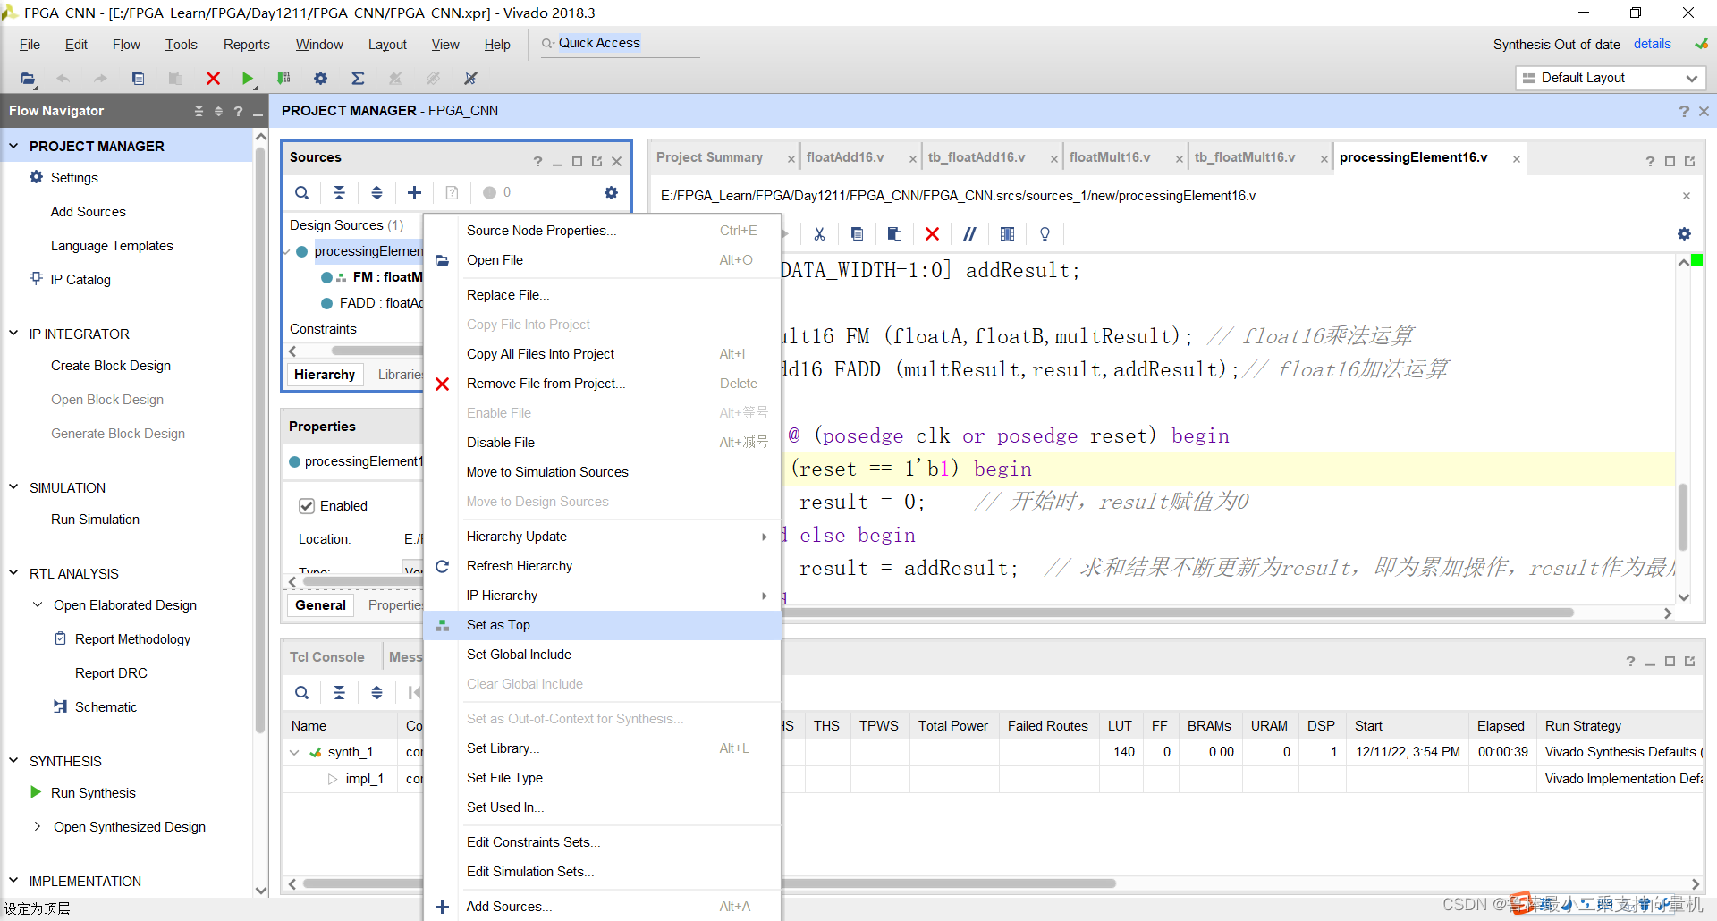Click Flow Navigator help question mark
This screenshot has width=1717, height=921.
[x=238, y=111]
